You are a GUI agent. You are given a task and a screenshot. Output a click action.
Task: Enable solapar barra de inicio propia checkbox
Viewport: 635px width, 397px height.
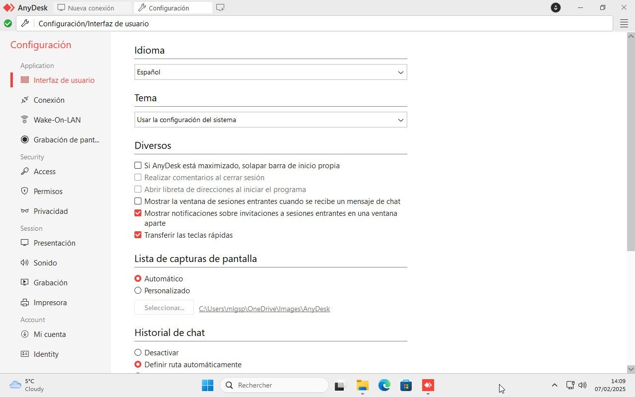click(x=138, y=165)
